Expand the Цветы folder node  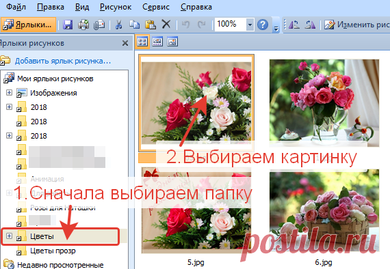(x=9, y=236)
